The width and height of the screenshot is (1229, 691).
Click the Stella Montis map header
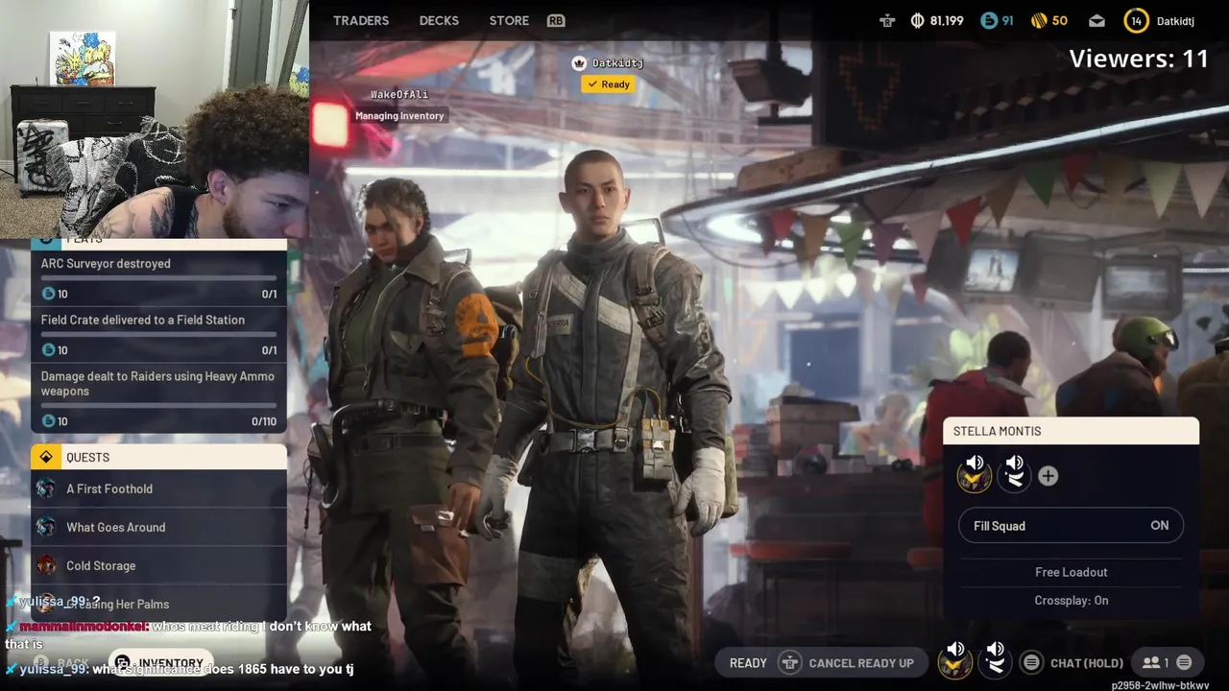click(1071, 431)
